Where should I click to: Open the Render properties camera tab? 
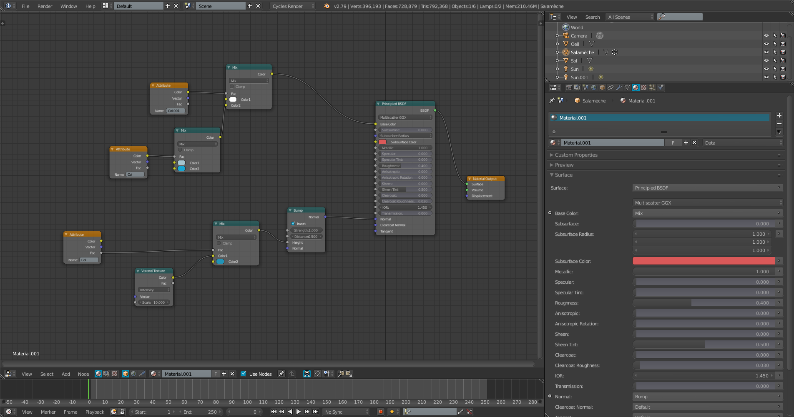pyautogui.click(x=569, y=87)
